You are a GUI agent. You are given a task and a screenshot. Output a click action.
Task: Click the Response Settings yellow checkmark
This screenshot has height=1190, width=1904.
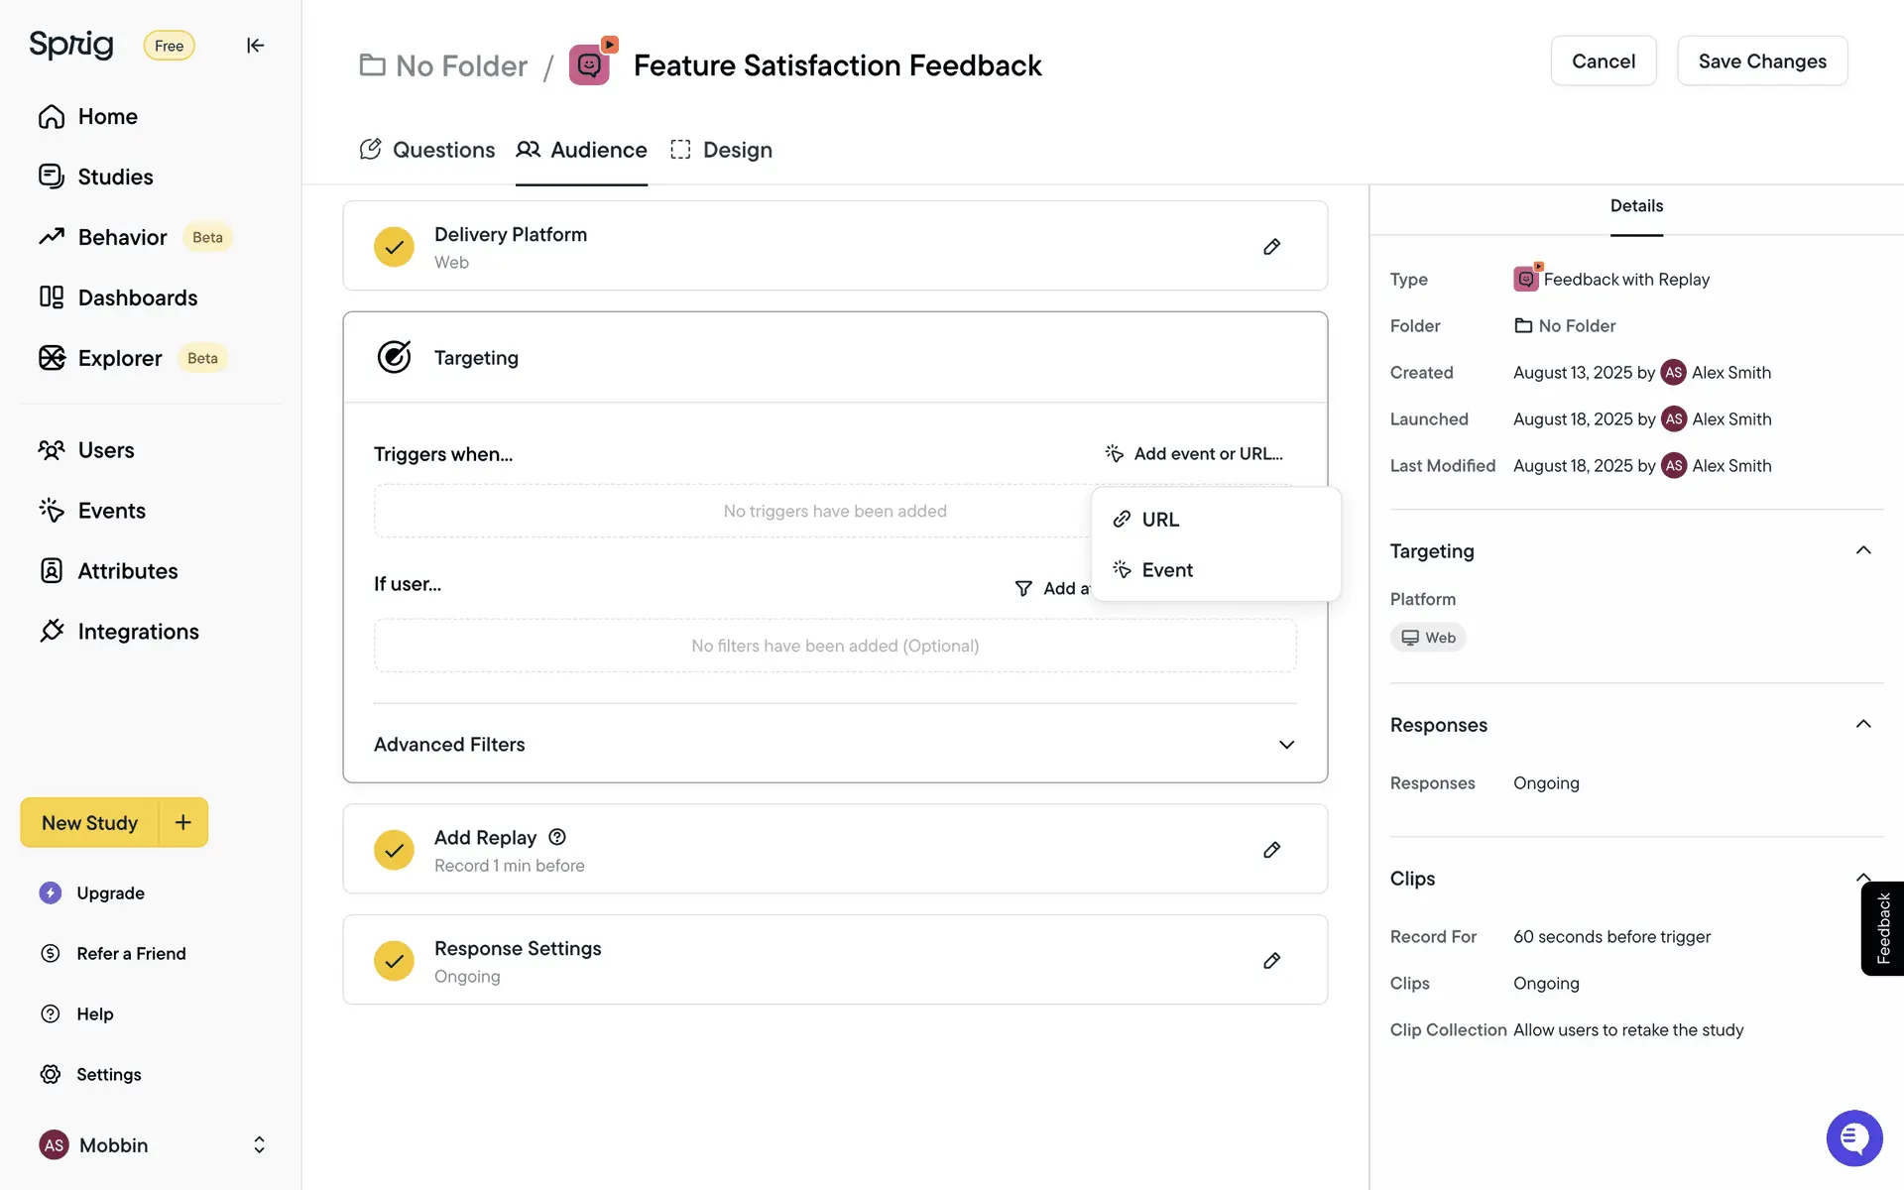394,961
